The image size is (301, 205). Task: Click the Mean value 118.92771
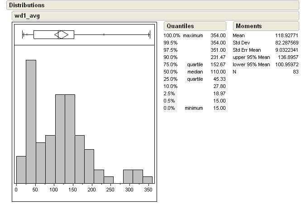click(x=284, y=35)
